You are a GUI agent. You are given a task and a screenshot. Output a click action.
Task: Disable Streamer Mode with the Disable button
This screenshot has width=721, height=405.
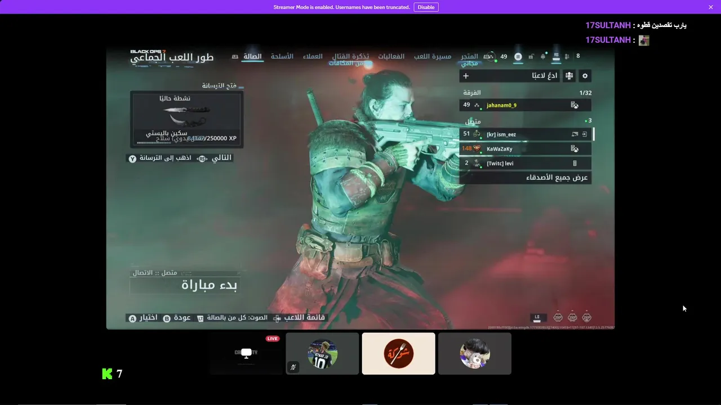tap(426, 7)
